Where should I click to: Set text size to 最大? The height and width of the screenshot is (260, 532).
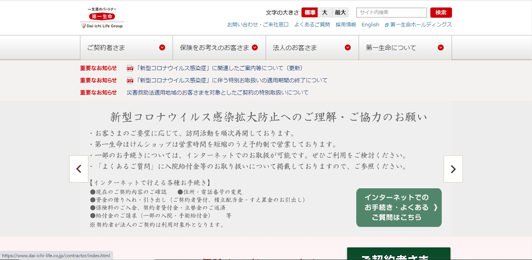click(x=340, y=13)
